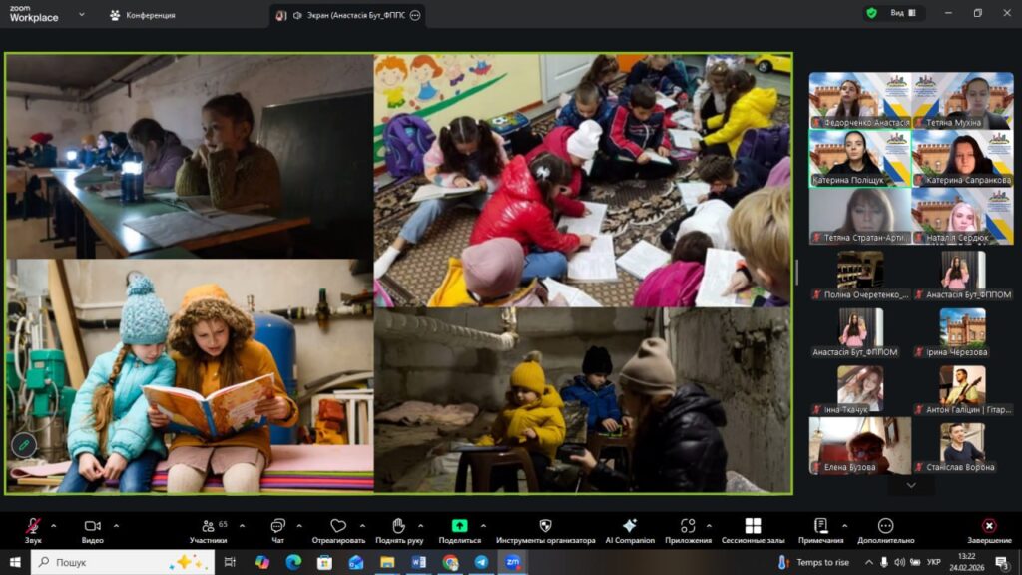Switch to the Конференция tab
Viewport: 1022px width, 575px height.
click(143, 15)
